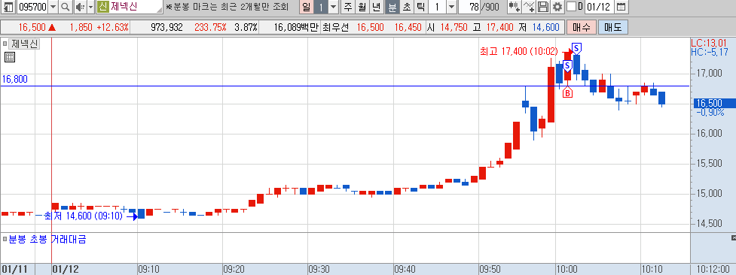The height and width of the screenshot is (275, 736).
Task: Click the stock list panel icon left of code 095700
Action: (x=8, y=7)
